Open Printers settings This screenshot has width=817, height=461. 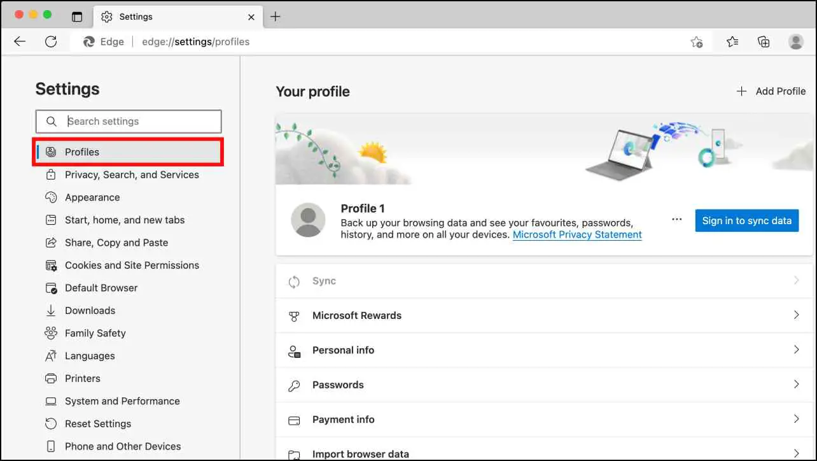(x=129, y=378)
